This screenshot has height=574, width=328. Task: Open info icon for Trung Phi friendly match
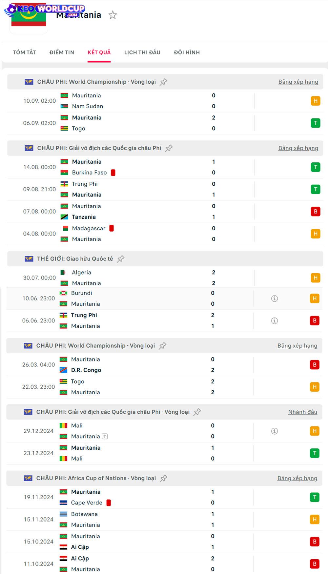coord(275,321)
